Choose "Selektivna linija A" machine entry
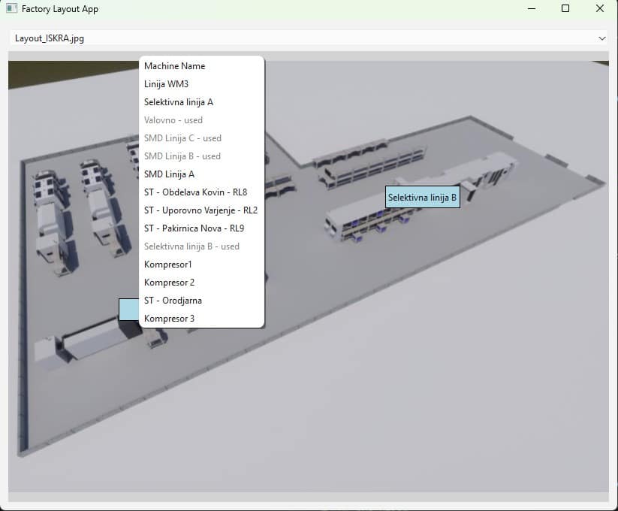Image resolution: width=618 pixels, height=511 pixels. 179,101
